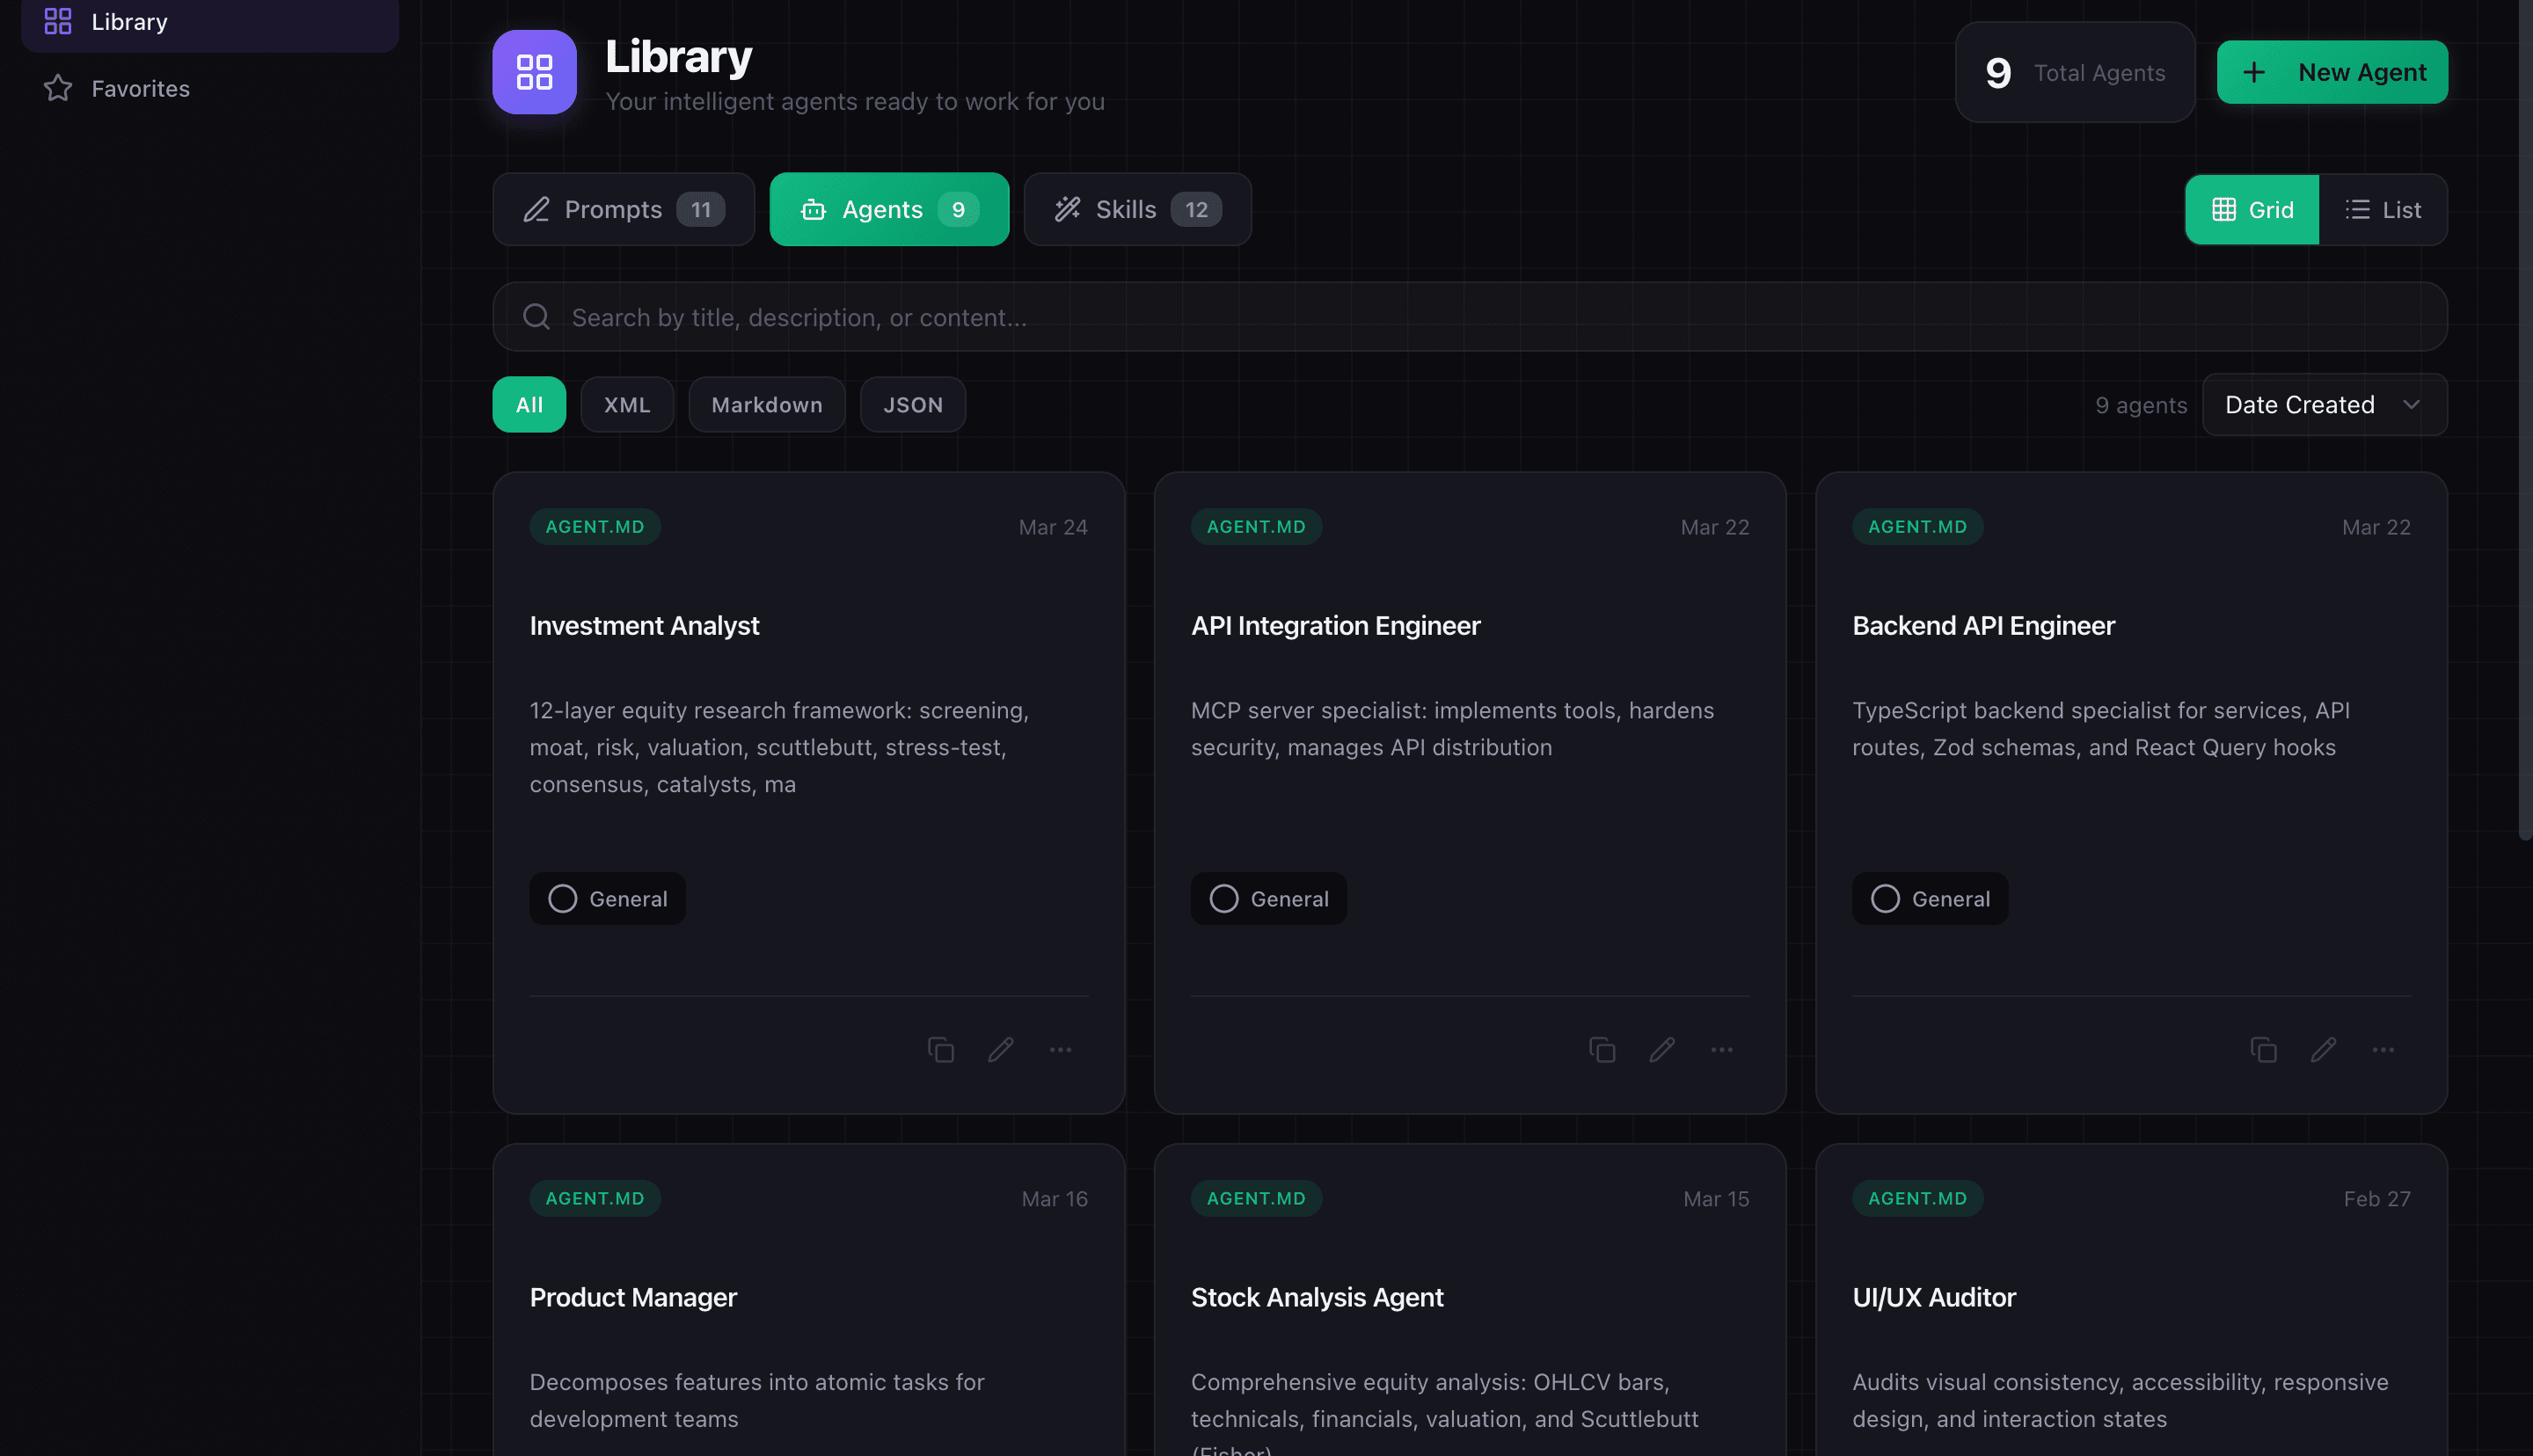The height and width of the screenshot is (1456, 2533).
Task: Copy the API Integration Engineer agent
Action: coord(1602,1050)
